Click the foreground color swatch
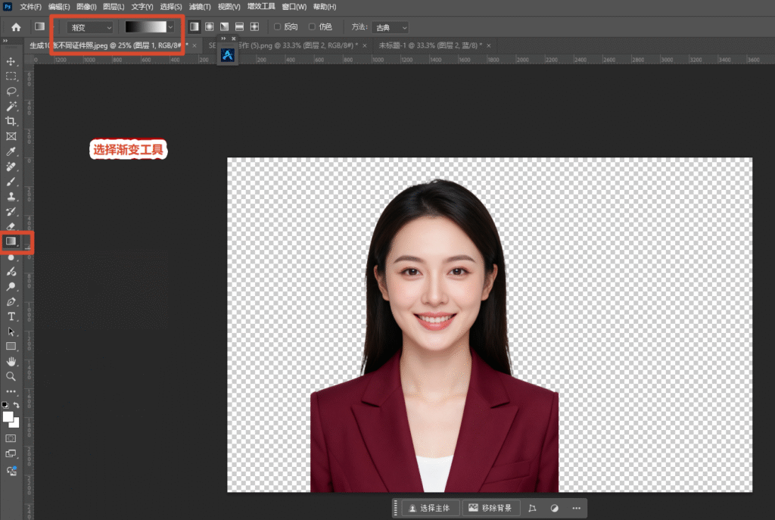775x520 pixels. click(x=8, y=417)
